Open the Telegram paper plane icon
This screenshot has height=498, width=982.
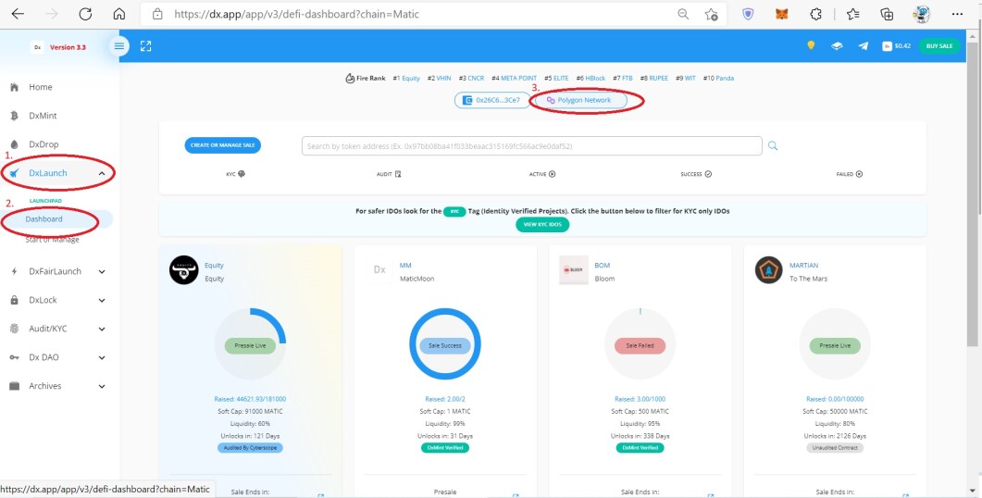[x=864, y=45]
